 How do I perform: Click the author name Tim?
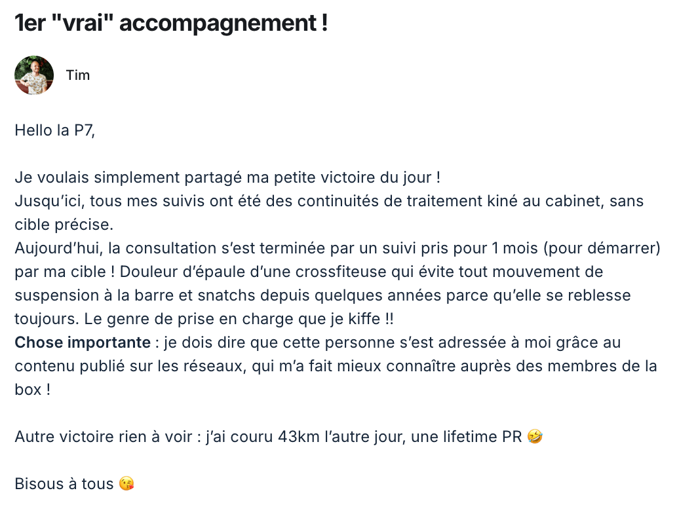coord(78,75)
